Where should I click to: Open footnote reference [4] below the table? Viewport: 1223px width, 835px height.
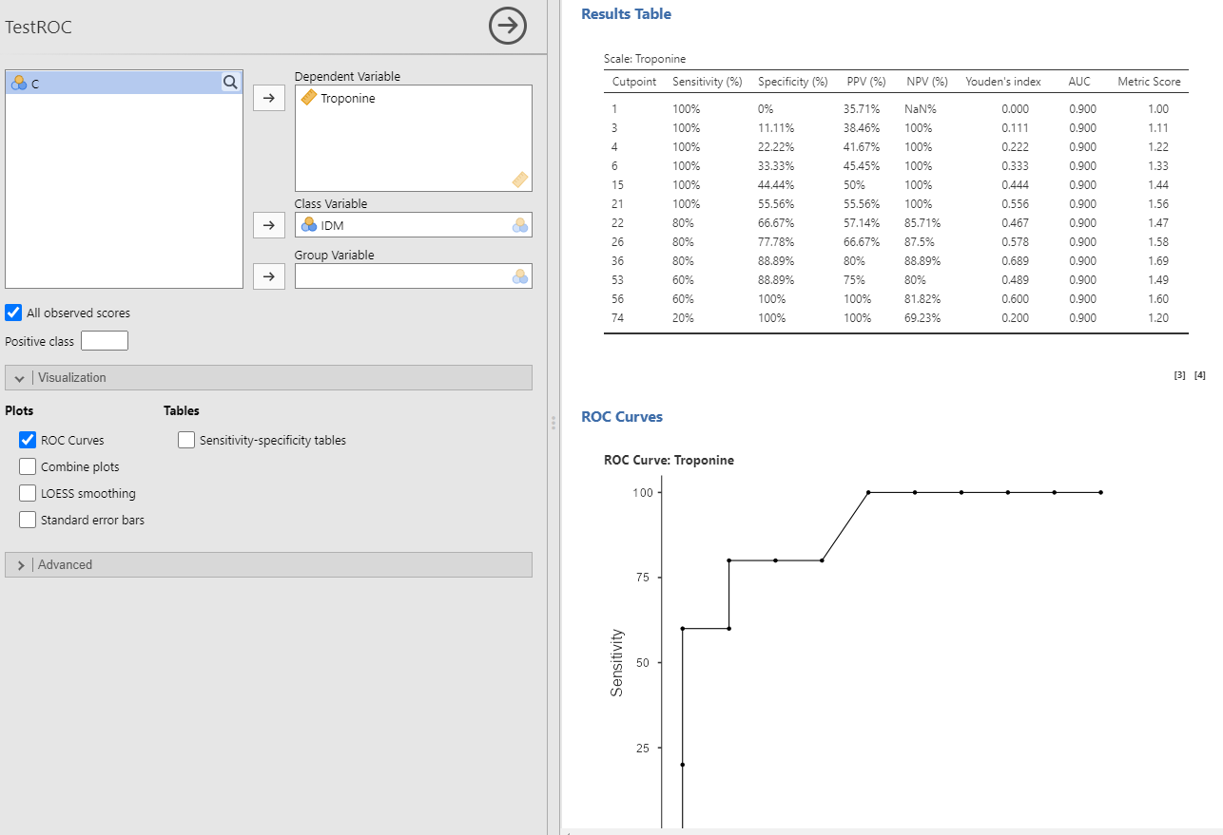click(1199, 375)
